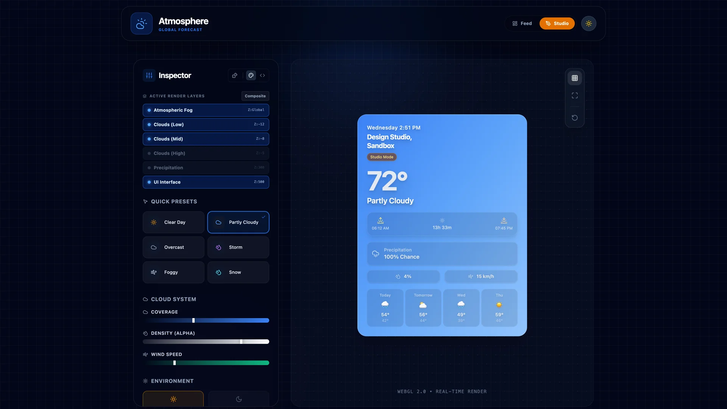Click the precipitation rain cloud icon
This screenshot has height=409, width=727.
(x=375, y=254)
